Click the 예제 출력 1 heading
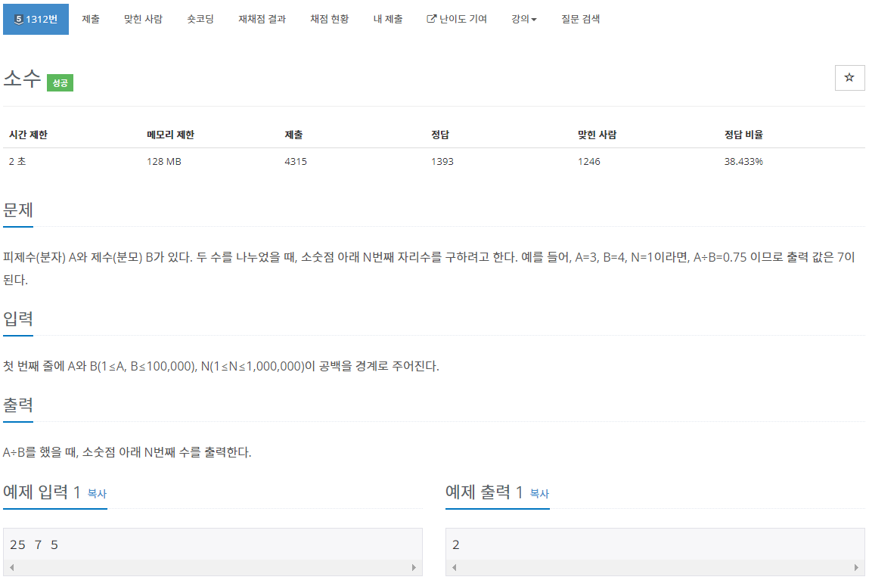869x580 pixels. (x=484, y=492)
